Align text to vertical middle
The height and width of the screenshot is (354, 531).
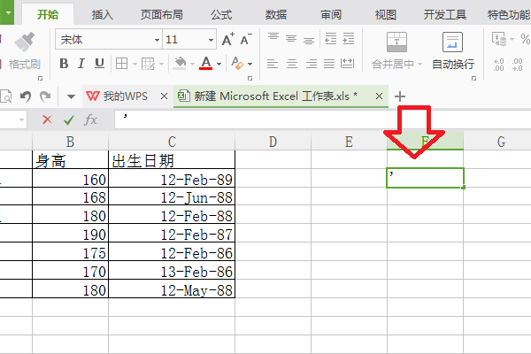tap(291, 39)
